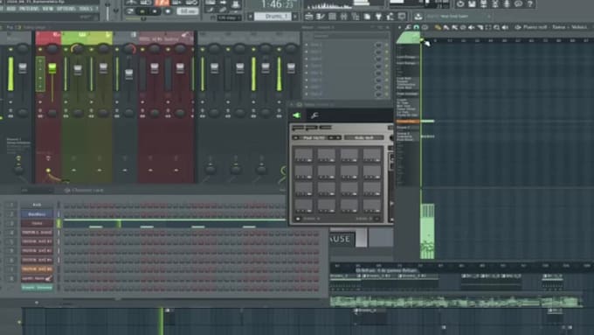Open the project info speech bubble icon

coord(518,3)
